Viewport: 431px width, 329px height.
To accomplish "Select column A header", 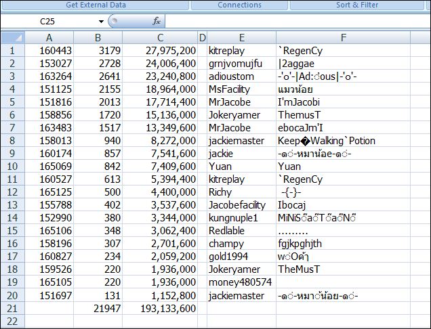I will [x=49, y=38].
